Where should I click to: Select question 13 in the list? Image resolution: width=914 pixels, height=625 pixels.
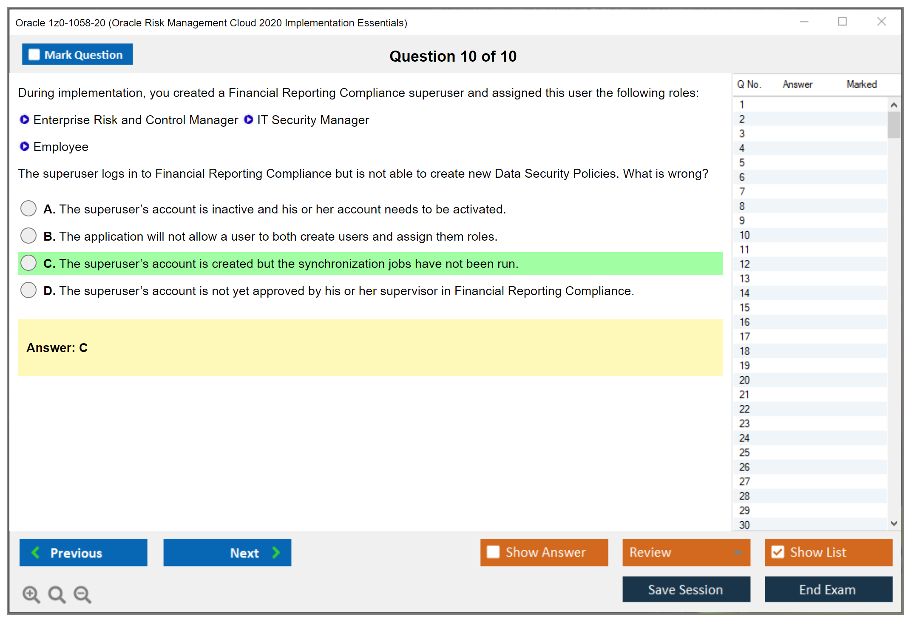(x=810, y=278)
